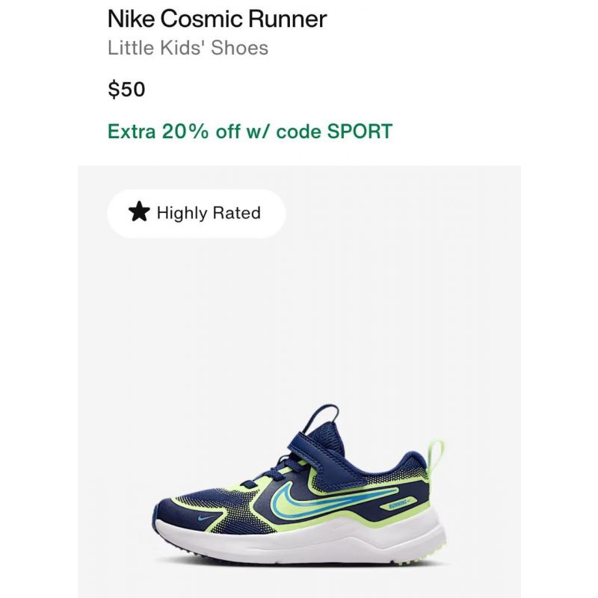Screen dimensions: 598x598
Task: Click the $50 price
Action: 126,89
